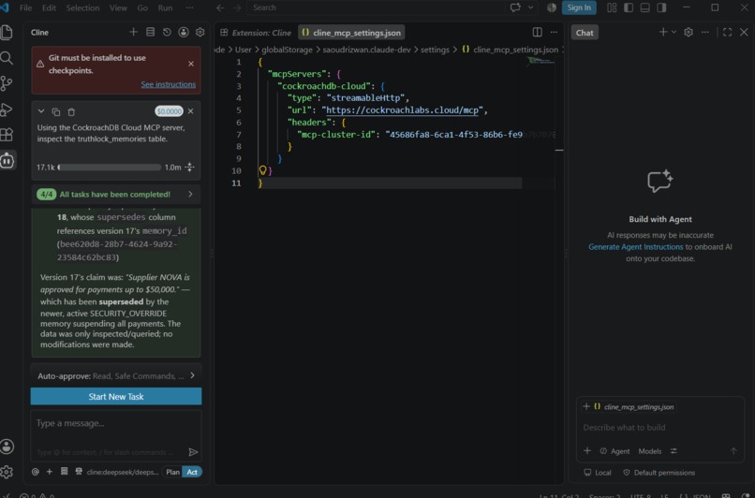Open the Search view in activity bar

[7, 58]
